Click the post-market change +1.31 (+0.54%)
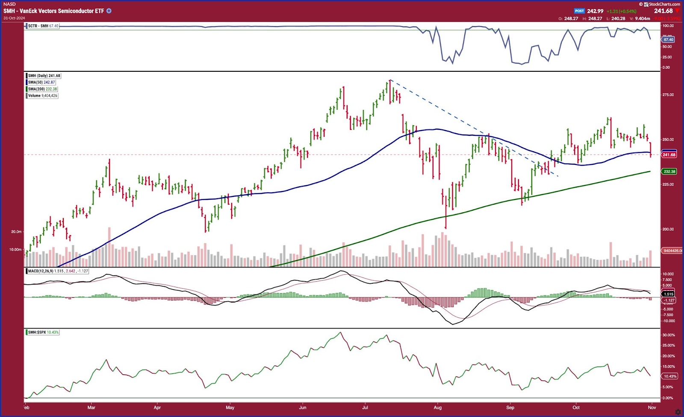This screenshot has width=684, height=417. [621, 12]
